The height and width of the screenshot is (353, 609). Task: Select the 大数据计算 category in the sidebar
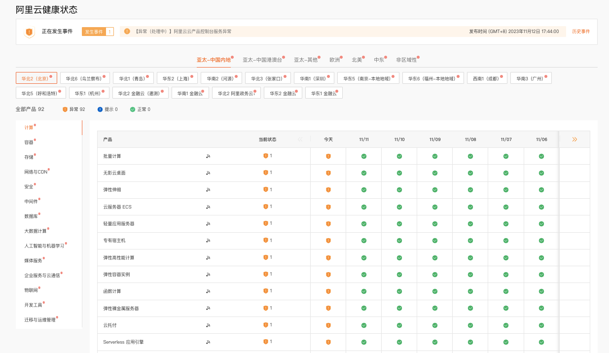pos(36,231)
